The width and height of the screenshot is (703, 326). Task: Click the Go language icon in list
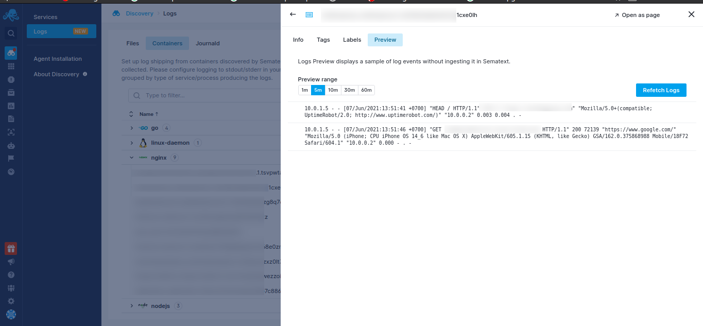pos(144,128)
